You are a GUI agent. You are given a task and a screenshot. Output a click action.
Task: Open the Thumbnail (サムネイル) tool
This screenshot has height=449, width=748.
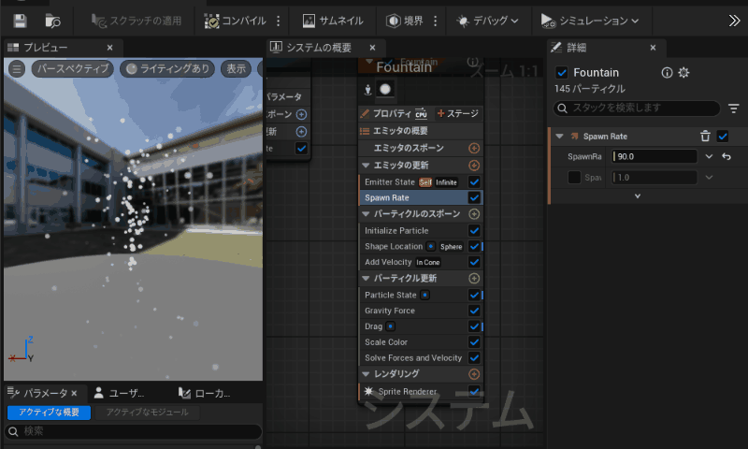tap(333, 21)
